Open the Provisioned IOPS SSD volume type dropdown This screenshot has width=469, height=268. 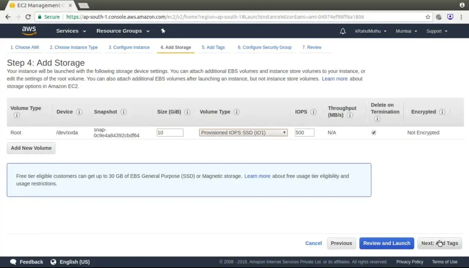243,133
